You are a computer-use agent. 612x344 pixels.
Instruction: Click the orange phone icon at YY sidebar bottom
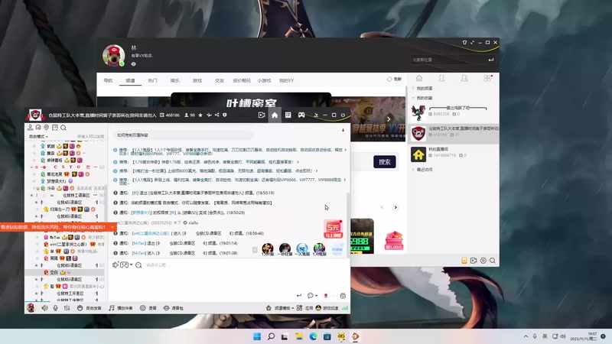point(464,261)
